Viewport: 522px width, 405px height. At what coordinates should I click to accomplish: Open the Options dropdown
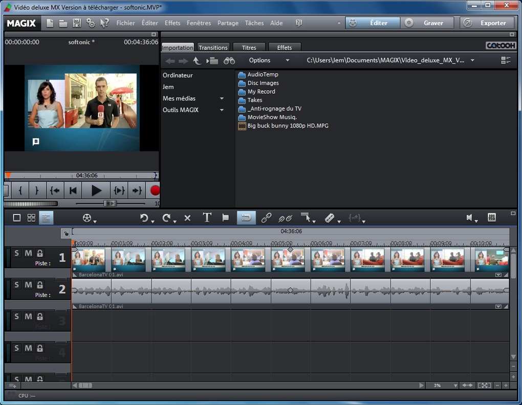click(x=269, y=60)
